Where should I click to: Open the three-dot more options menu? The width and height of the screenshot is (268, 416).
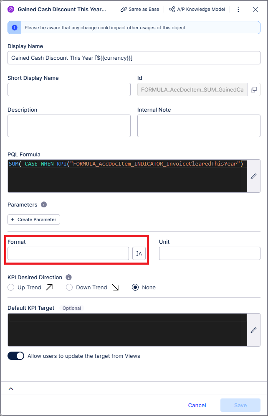tap(238, 9)
